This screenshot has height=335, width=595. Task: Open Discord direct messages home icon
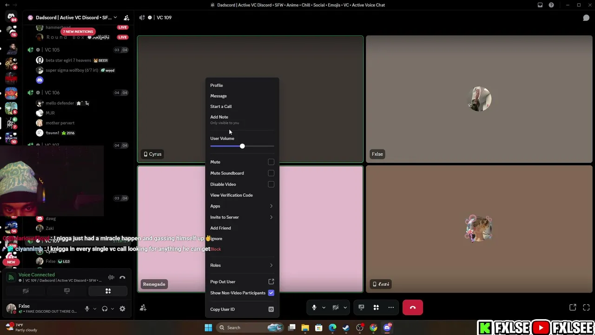pos(11,17)
